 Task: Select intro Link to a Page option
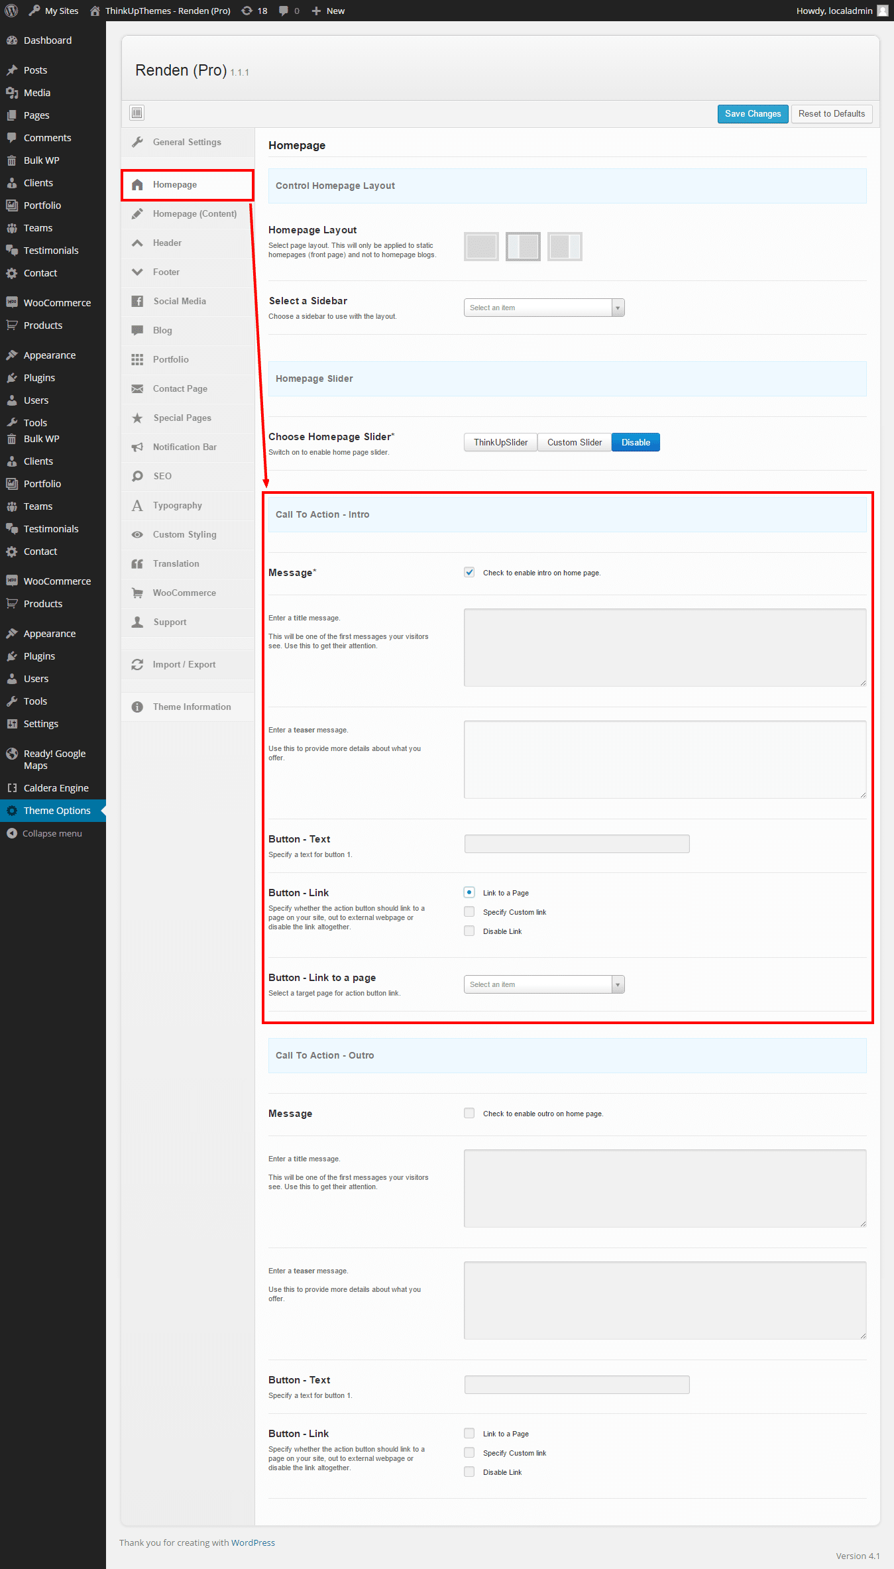469,892
